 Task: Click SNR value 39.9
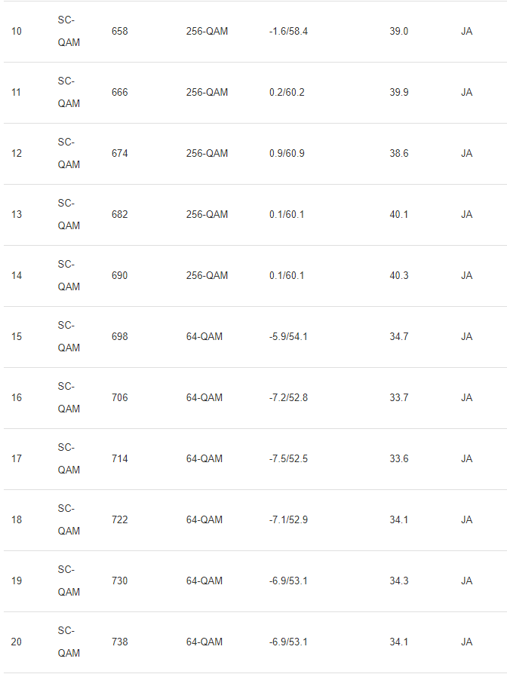click(x=399, y=93)
